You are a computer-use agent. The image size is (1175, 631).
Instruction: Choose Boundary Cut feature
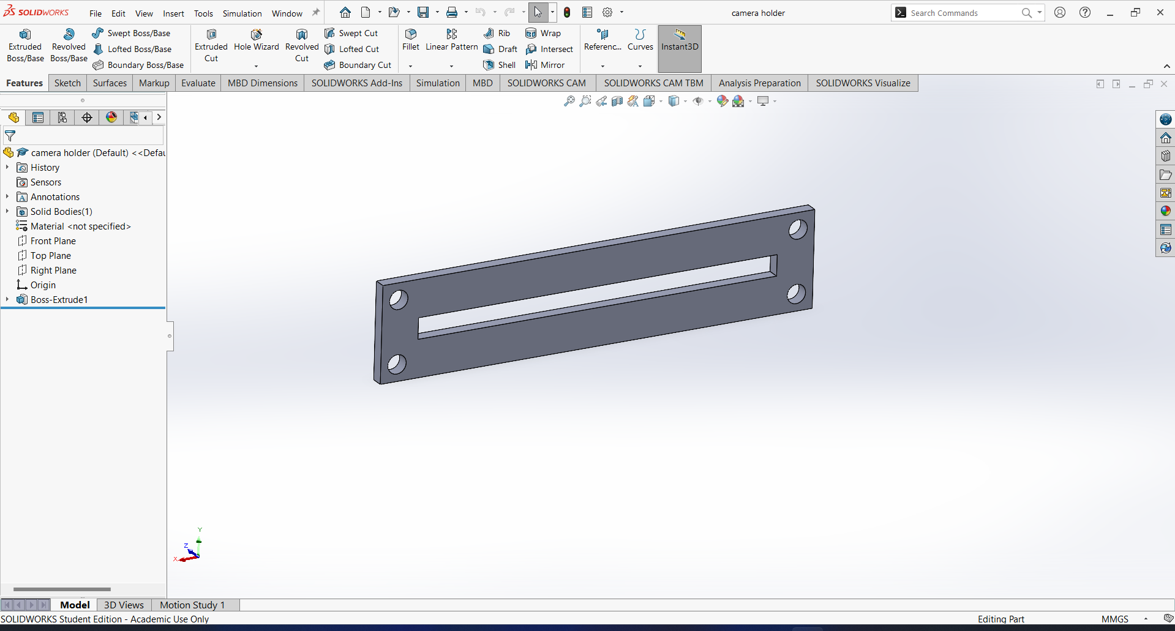click(x=358, y=65)
